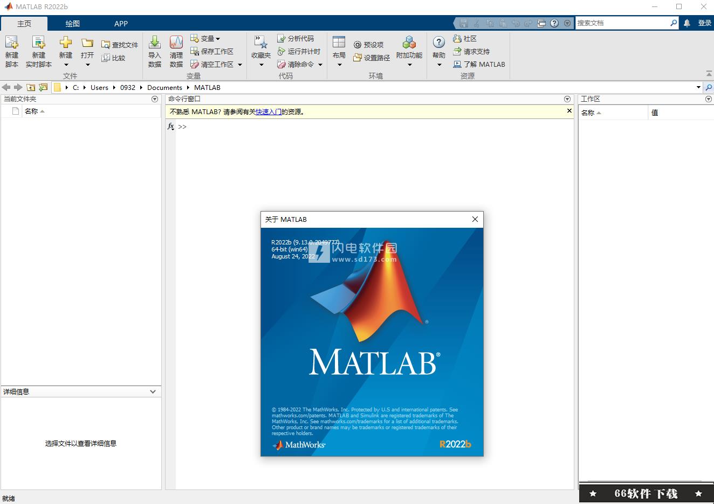Click the 快速入门 link
Viewport: 714px width, 504px height.
[269, 112]
